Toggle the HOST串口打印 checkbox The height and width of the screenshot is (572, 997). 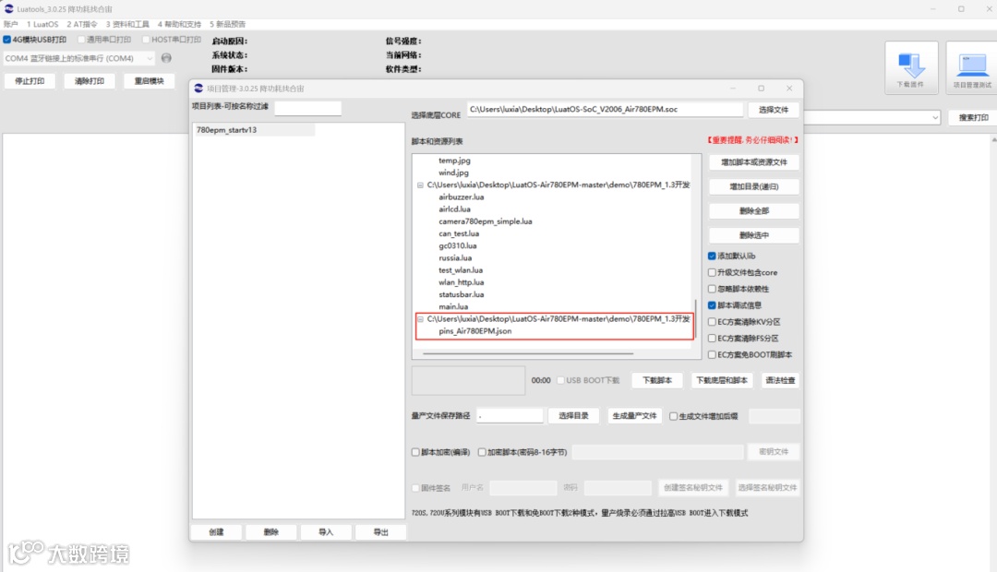(x=146, y=40)
